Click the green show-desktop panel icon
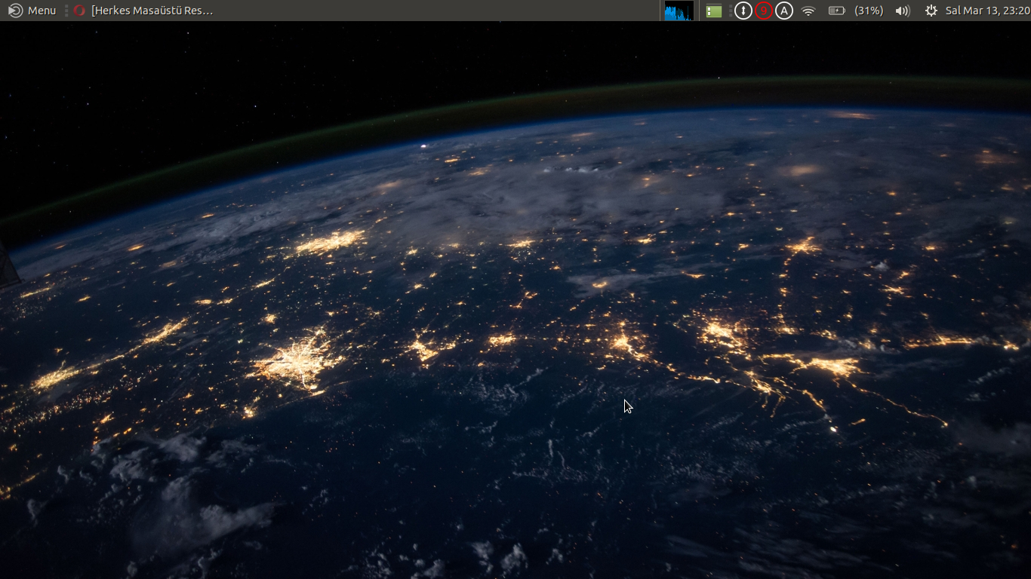This screenshot has height=579, width=1031. [x=714, y=11]
